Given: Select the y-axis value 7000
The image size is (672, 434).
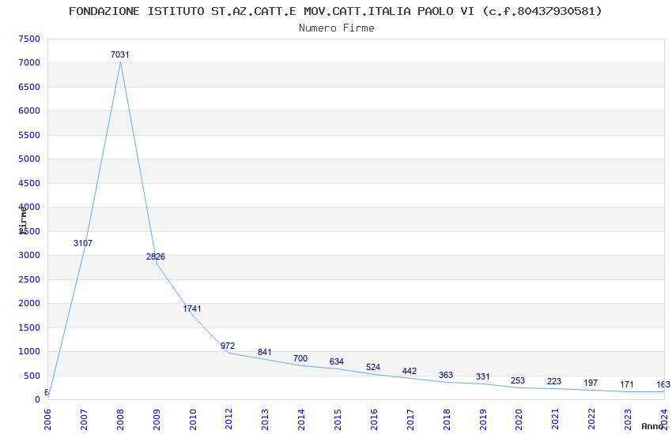Looking at the screenshot, I should [x=29, y=62].
